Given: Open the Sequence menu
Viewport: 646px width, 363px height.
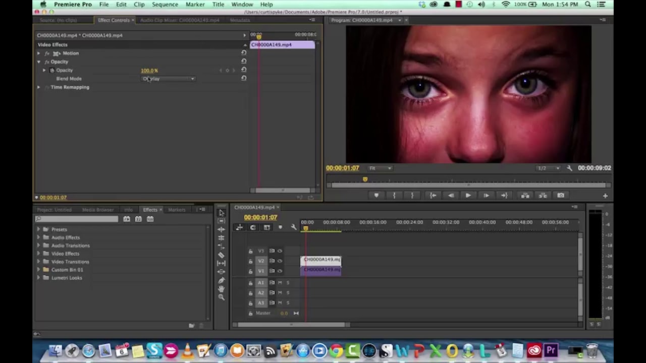Looking at the screenshot, I should tap(165, 5).
